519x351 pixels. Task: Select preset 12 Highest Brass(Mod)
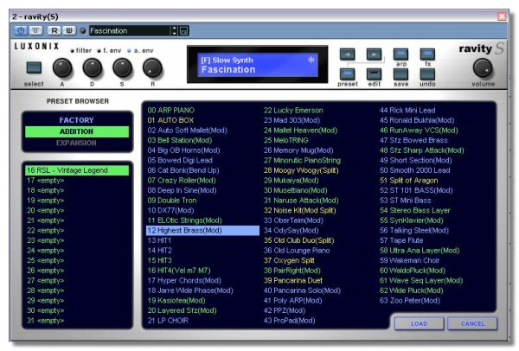pyautogui.click(x=202, y=230)
